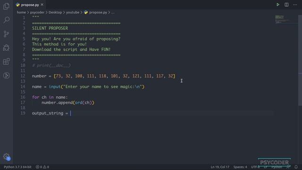Show notifications via the bell icon
The image size is (302, 170).
(x=296, y=167)
